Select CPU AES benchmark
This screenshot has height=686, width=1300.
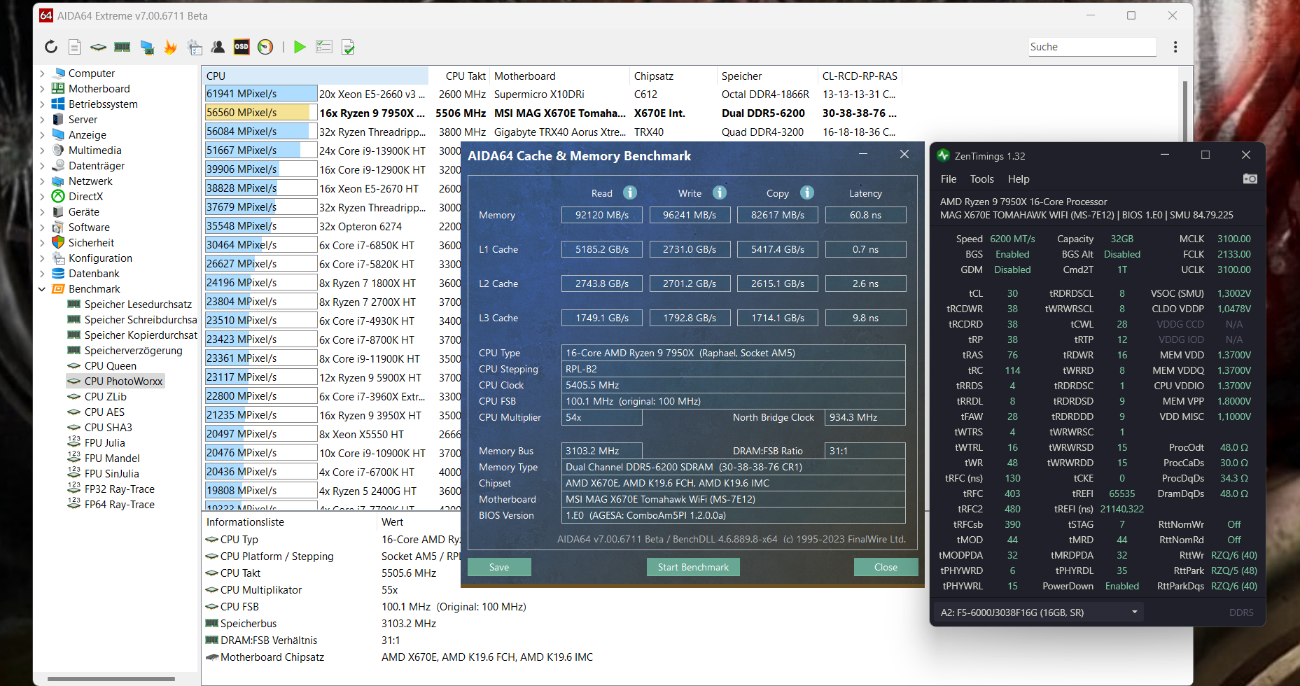coord(96,412)
